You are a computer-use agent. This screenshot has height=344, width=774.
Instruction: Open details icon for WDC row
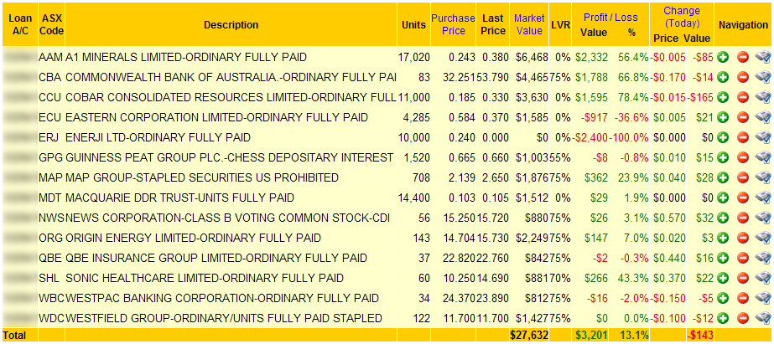762,318
